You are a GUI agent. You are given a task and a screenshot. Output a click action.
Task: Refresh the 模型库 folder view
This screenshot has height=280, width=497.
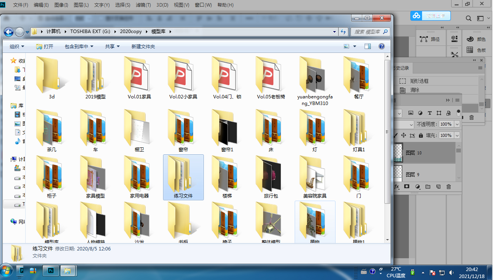[x=343, y=32]
